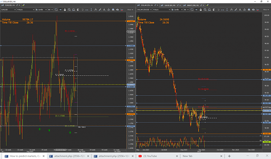The image size is (271, 159).
Task: Click undo arrow icon in Dollar Index toolbar
Action: pos(214,10)
